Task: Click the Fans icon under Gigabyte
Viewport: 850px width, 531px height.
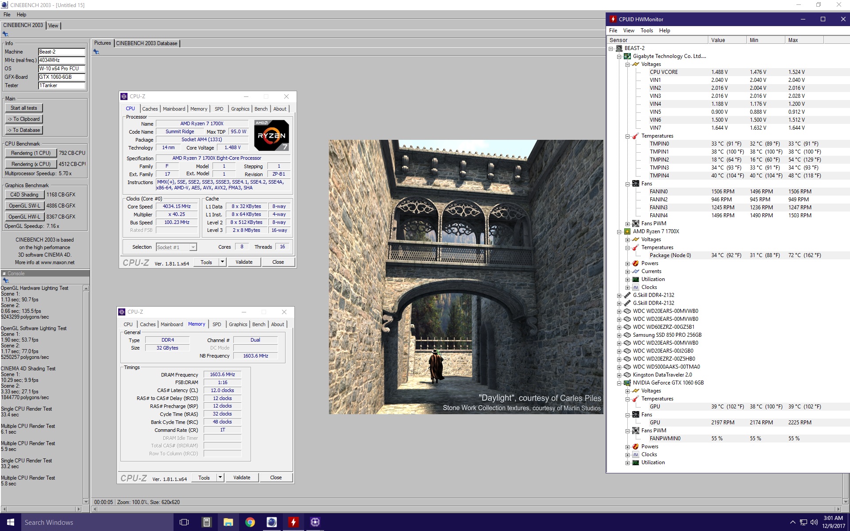Action: [636, 184]
